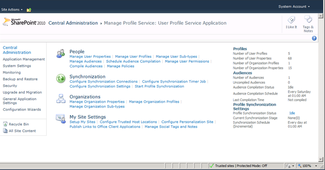Click the People section icon
The width and height of the screenshot is (325, 170).
[x=61, y=54]
